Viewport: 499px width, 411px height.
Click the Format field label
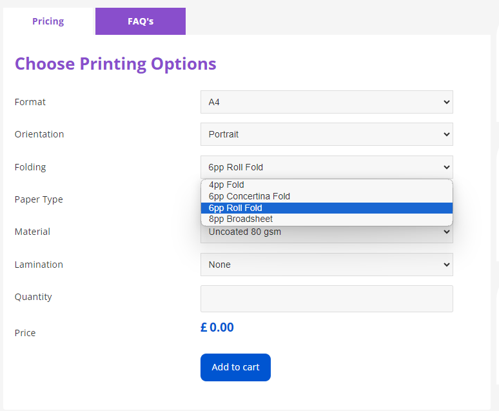[30, 102]
